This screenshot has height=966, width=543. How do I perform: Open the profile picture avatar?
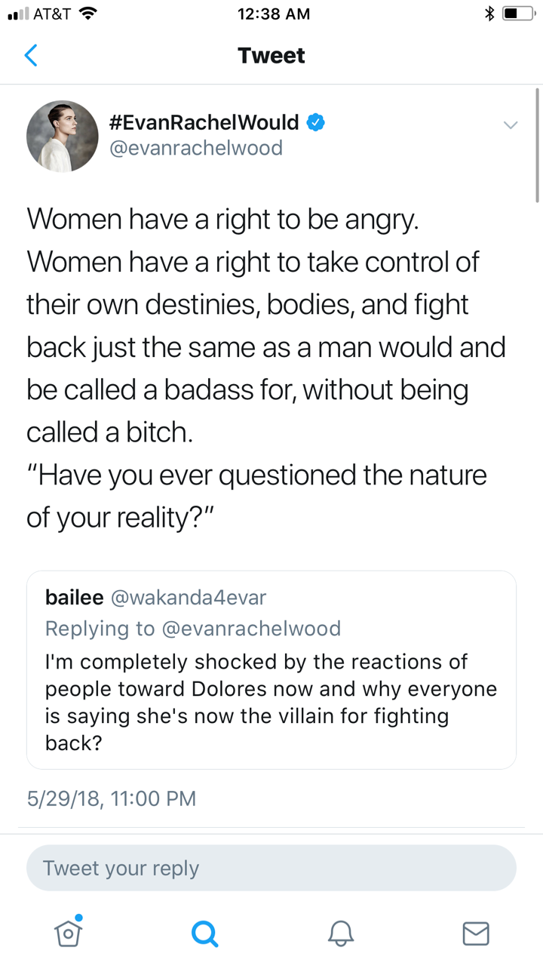click(63, 137)
